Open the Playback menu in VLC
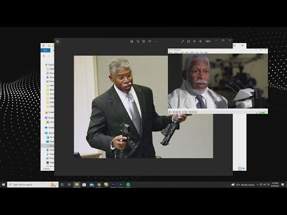This screenshot has width=287, height=215. [176, 53]
